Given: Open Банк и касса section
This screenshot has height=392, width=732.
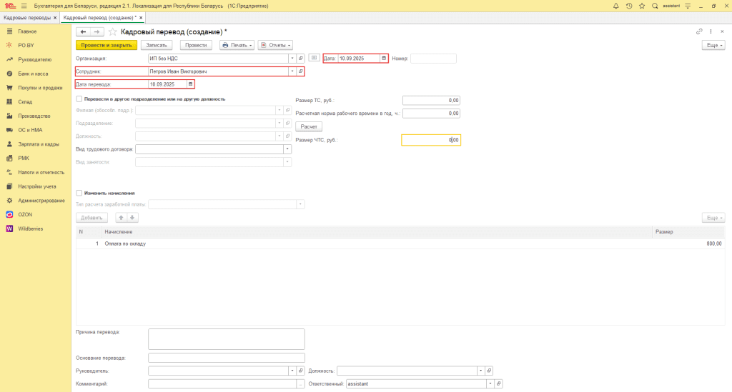Looking at the screenshot, I should (x=33, y=74).
